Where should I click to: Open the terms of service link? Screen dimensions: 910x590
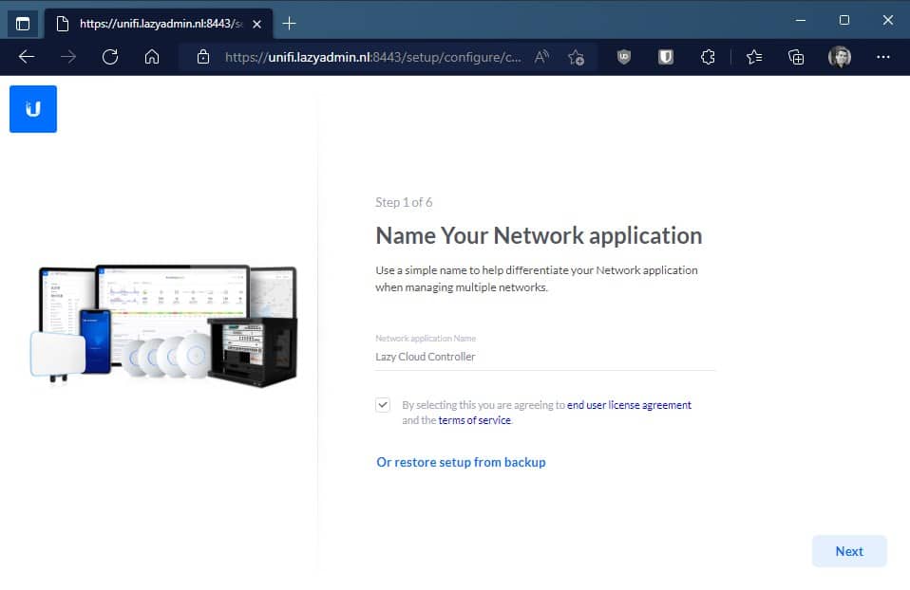[x=474, y=420]
